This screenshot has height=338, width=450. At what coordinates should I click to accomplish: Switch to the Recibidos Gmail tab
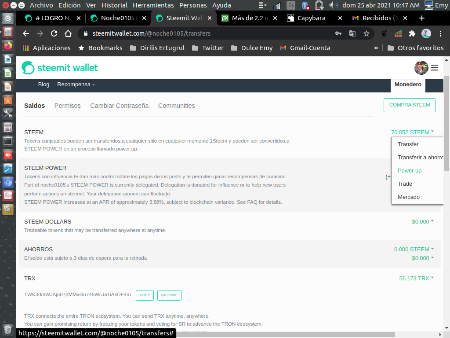pyautogui.click(x=380, y=18)
